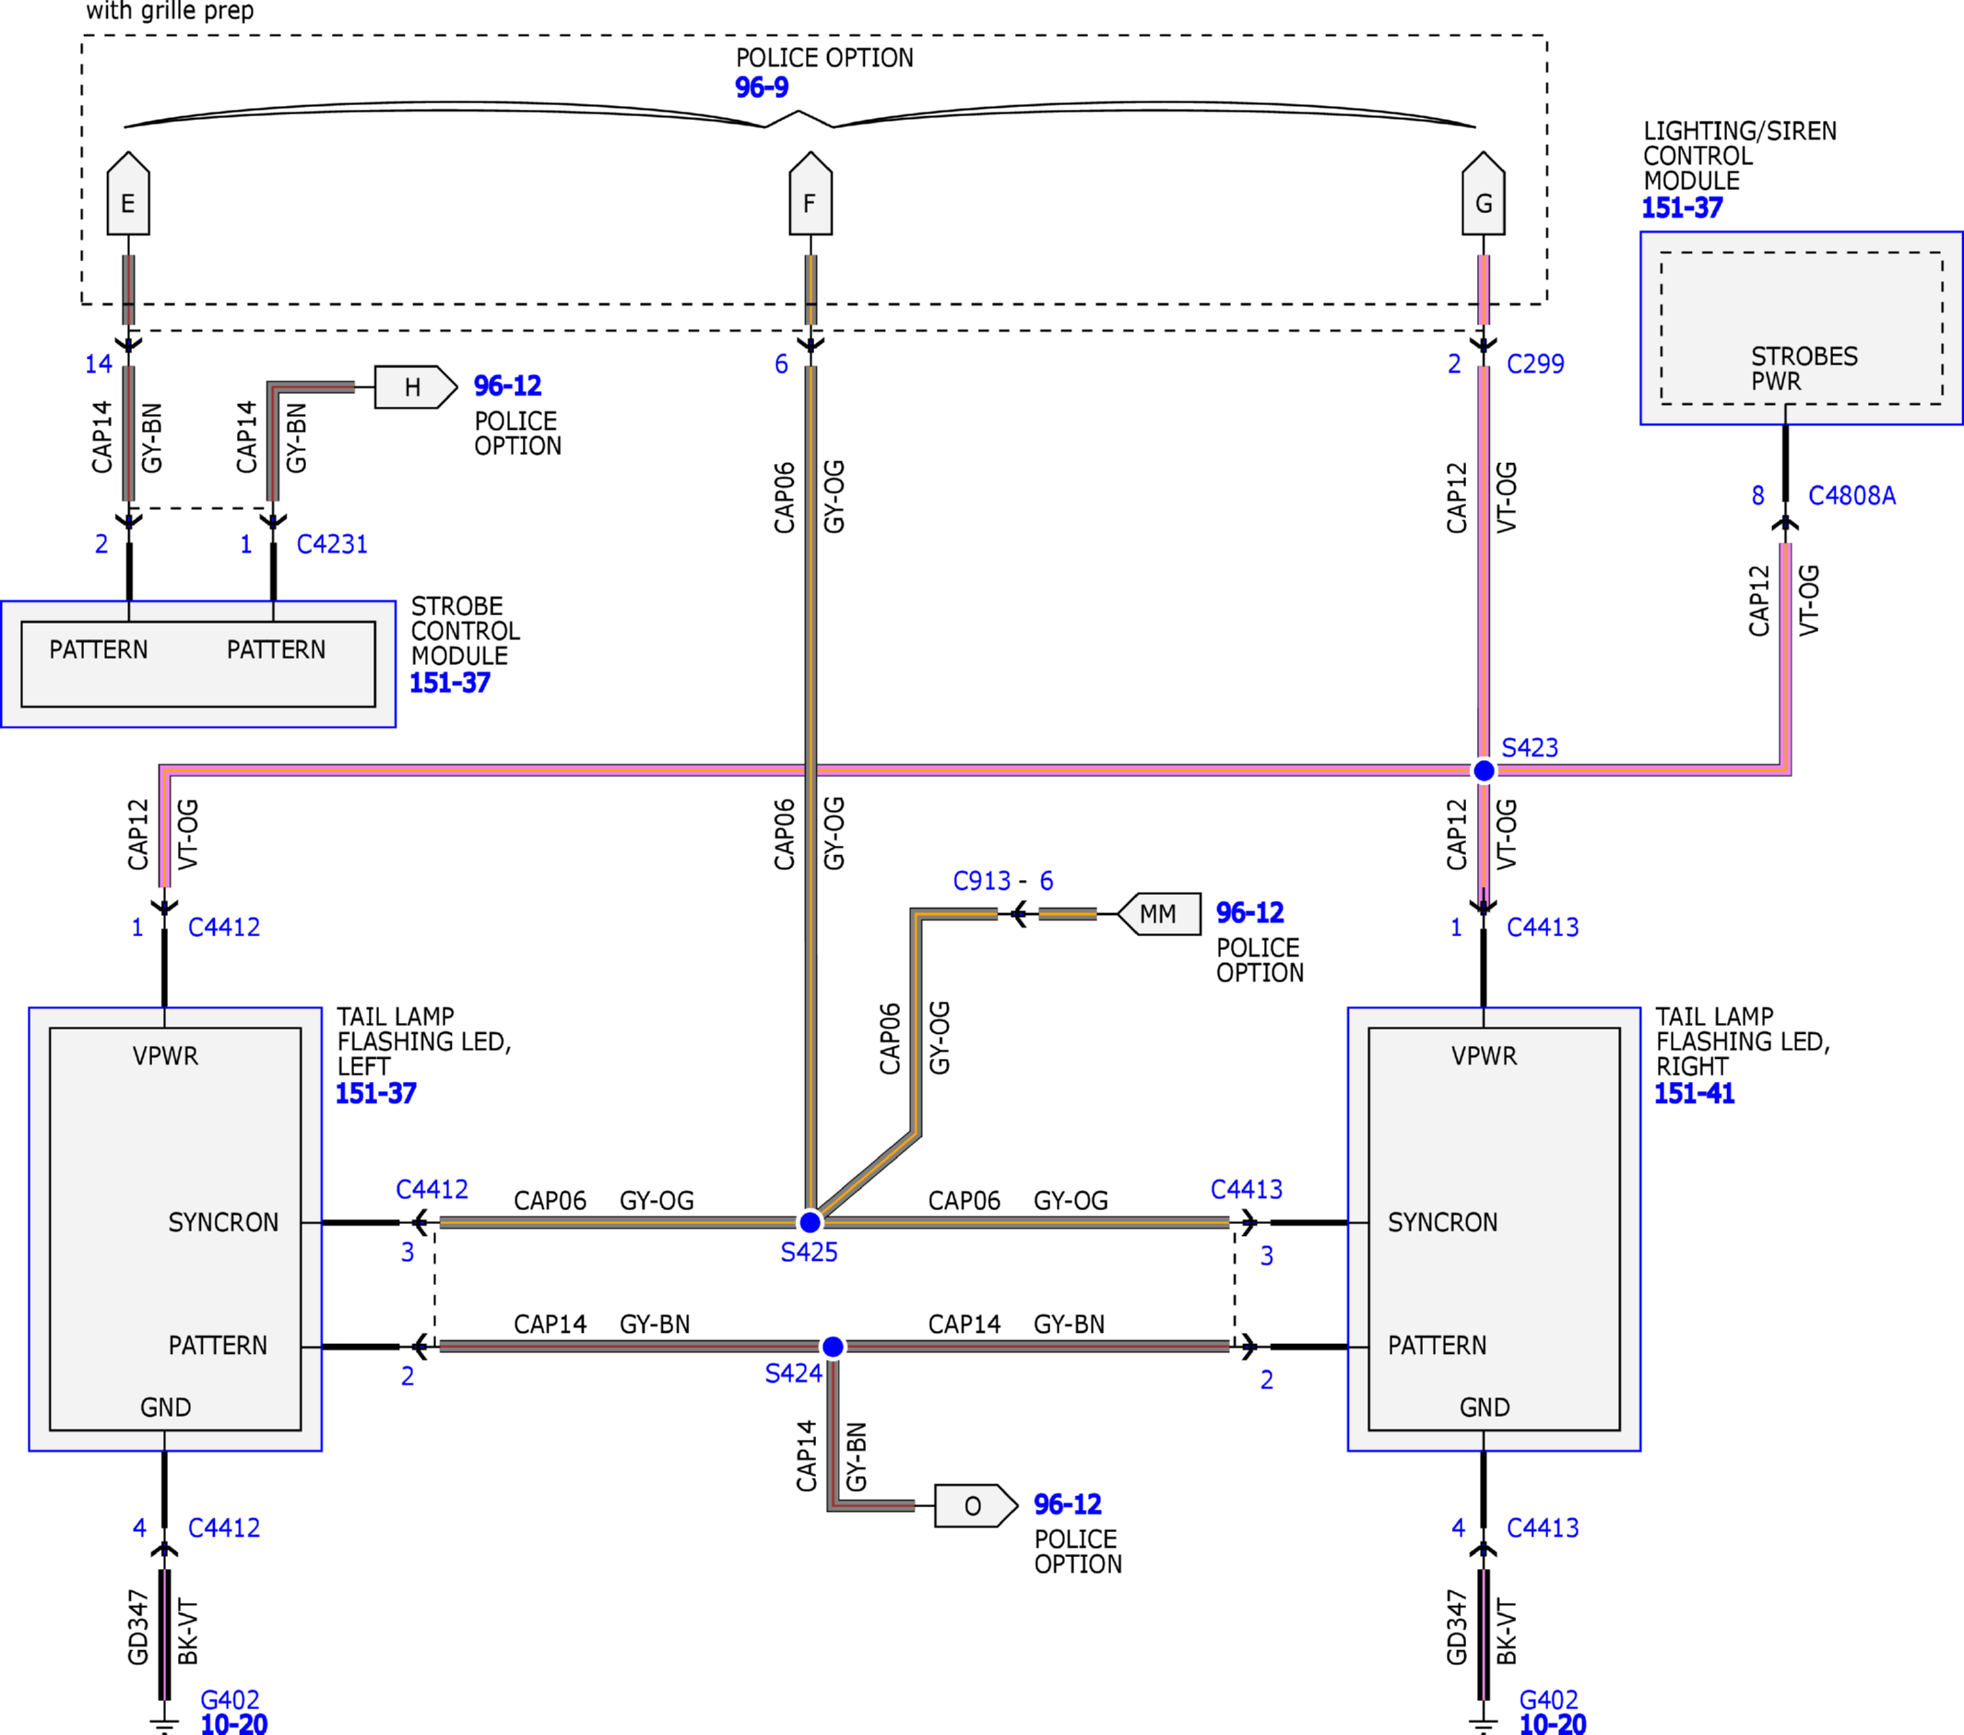Open the 151-41 link for right tail lamp
The width and height of the screenshot is (1964, 1735).
[x=1694, y=1093]
